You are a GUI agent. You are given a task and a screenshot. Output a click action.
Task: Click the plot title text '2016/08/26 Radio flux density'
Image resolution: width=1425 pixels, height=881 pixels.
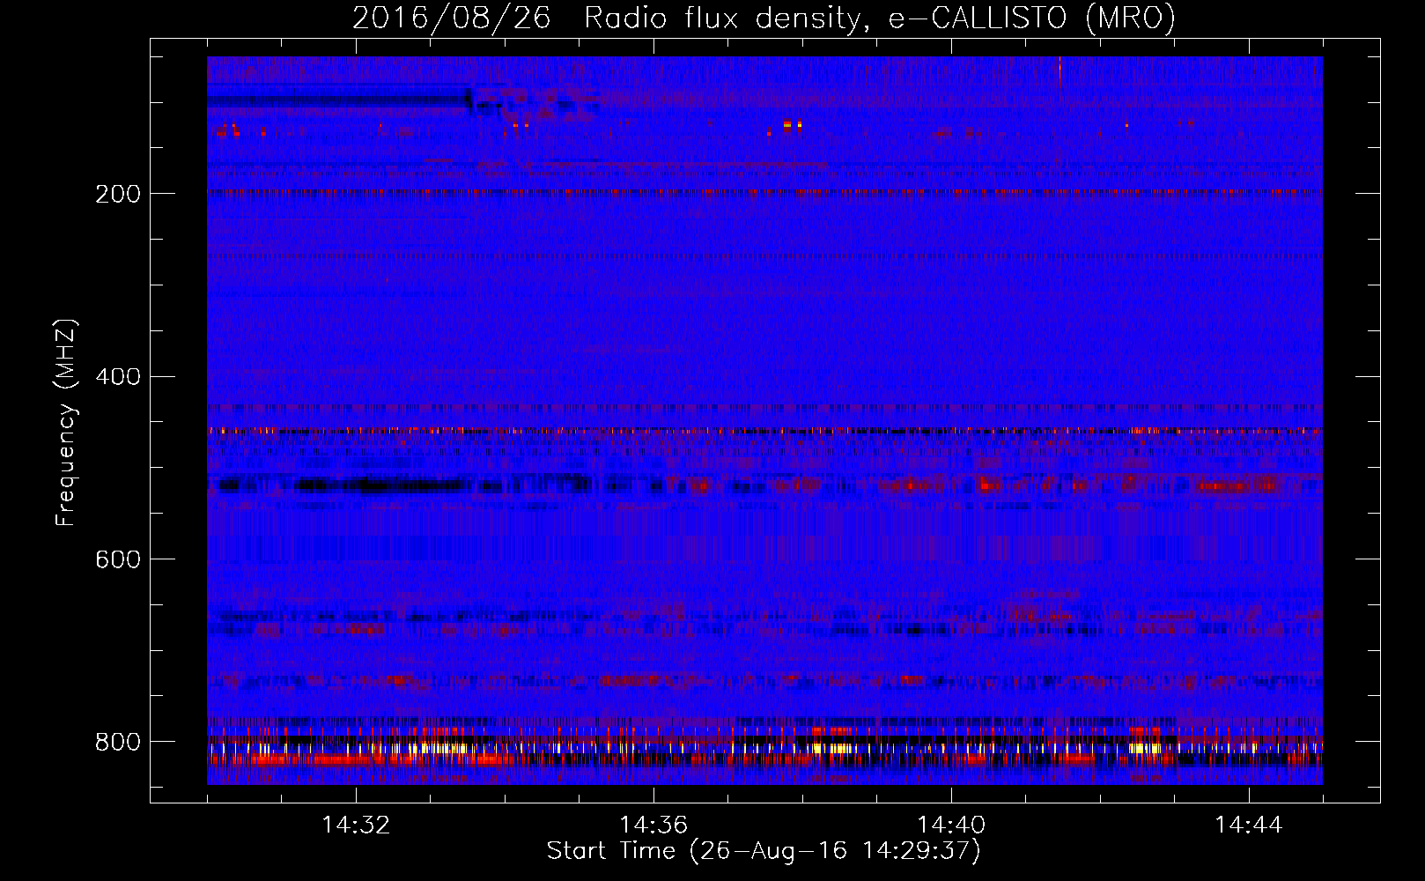click(x=607, y=19)
